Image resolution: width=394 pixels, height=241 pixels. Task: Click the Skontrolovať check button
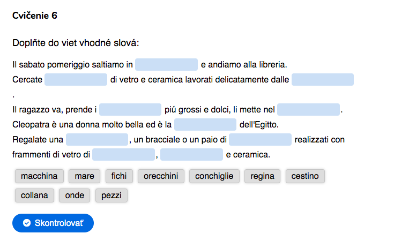[x=53, y=223]
